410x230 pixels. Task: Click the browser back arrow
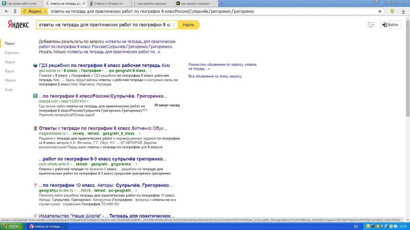6,11
